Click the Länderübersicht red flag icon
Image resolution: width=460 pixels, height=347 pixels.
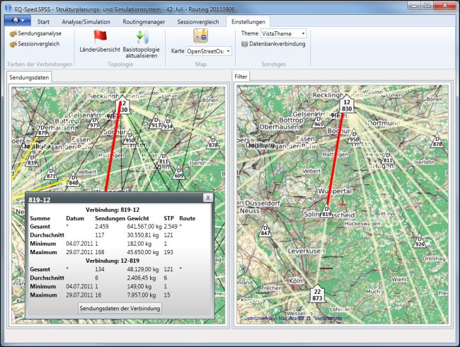click(x=100, y=37)
